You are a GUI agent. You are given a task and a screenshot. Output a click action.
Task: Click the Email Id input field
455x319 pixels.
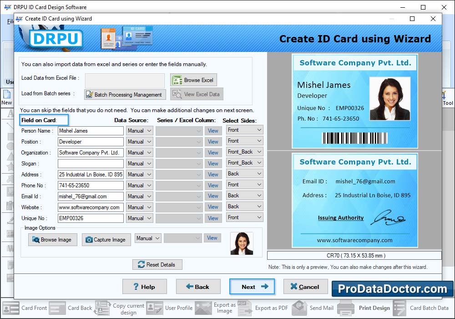point(91,196)
